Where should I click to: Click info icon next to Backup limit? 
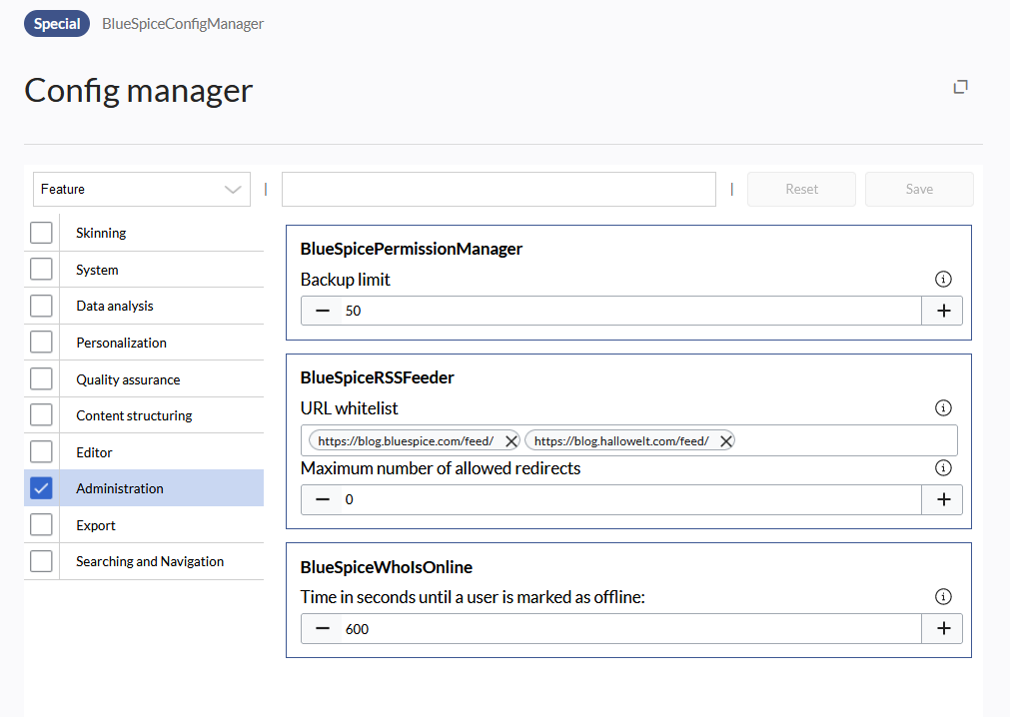point(942,280)
